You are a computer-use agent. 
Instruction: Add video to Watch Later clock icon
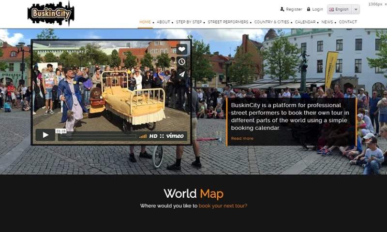(x=181, y=61)
